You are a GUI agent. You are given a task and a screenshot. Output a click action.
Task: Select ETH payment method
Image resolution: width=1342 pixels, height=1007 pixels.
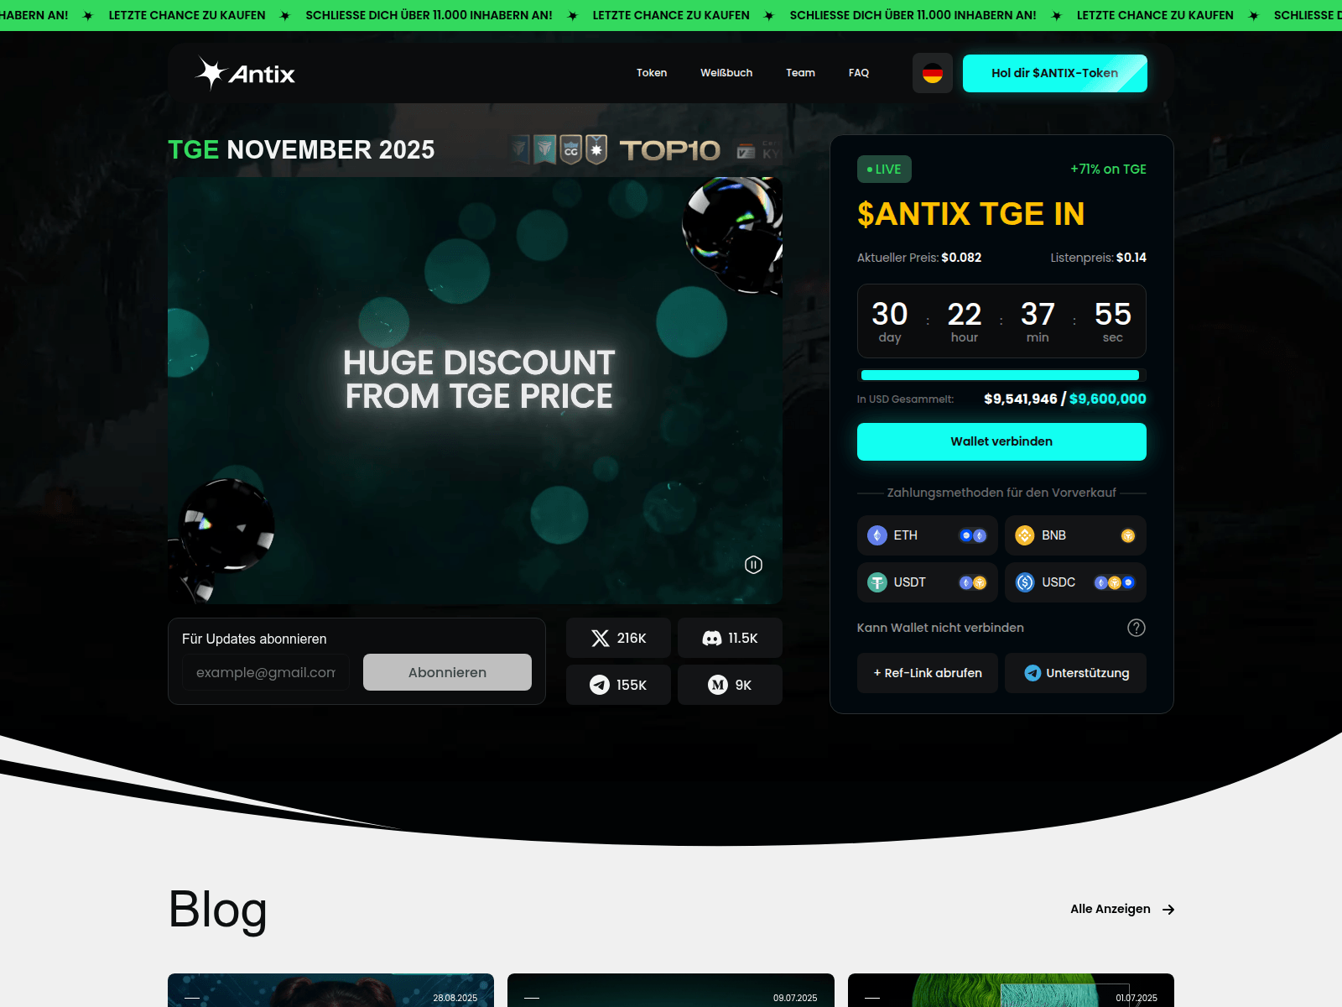(x=928, y=535)
